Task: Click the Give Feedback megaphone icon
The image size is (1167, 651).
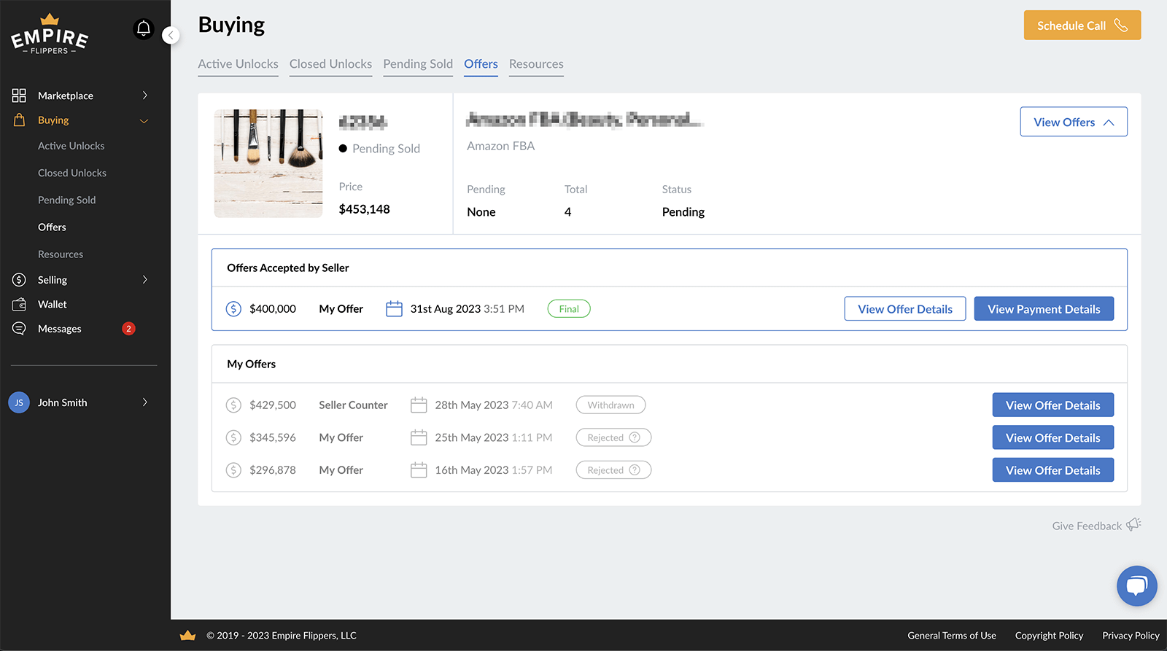Action: pos(1133,525)
